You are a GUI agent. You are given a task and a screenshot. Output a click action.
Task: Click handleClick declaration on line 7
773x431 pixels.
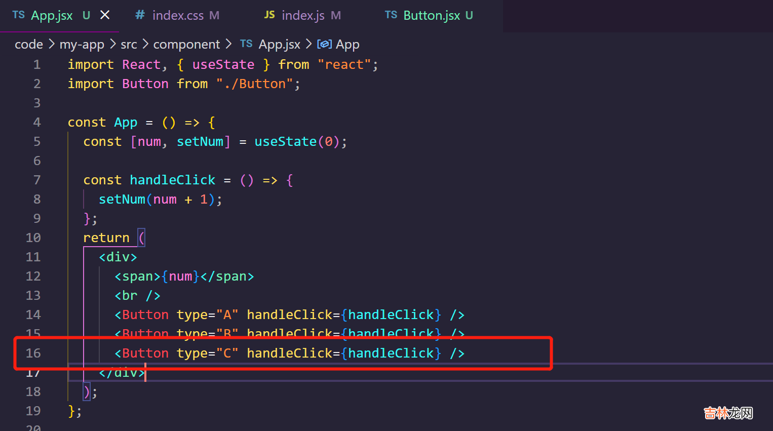pyautogui.click(x=173, y=180)
